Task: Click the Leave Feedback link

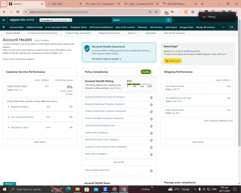Action: [x=41, y=41]
